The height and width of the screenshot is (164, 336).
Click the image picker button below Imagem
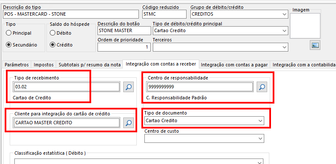coord(315,45)
